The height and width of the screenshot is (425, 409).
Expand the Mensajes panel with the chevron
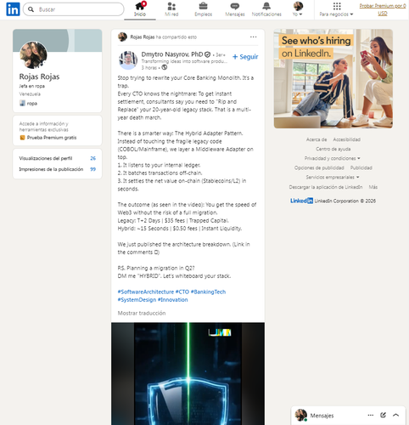pos(395,415)
